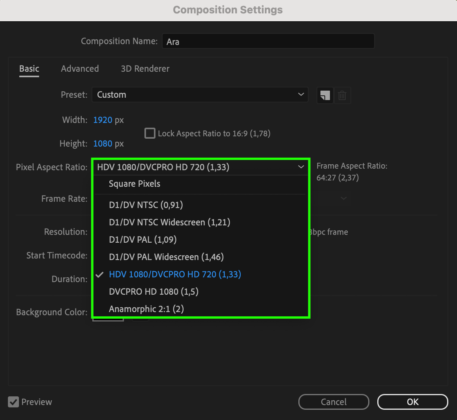Click the delete preset trash icon
This screenshot has width=457, height=420.
tap(342, 95)
